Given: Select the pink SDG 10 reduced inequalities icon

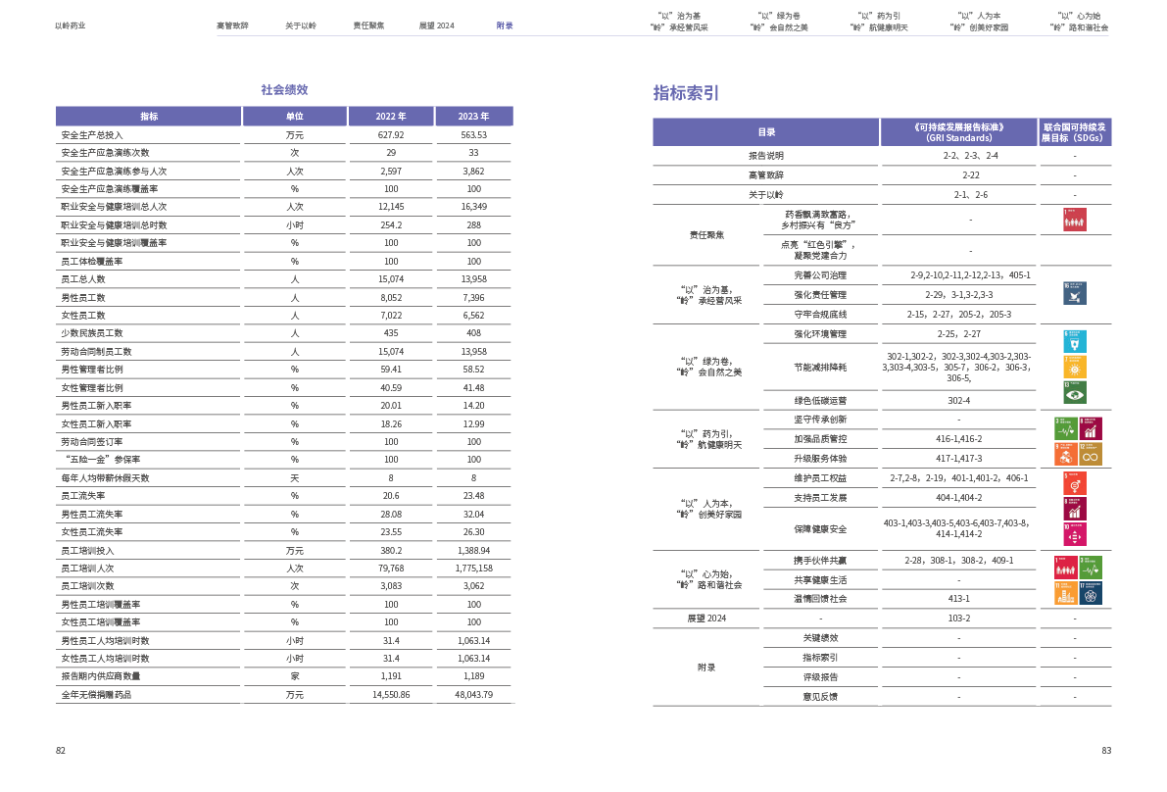Looking at the screenshot, I should pos(1074,534).
